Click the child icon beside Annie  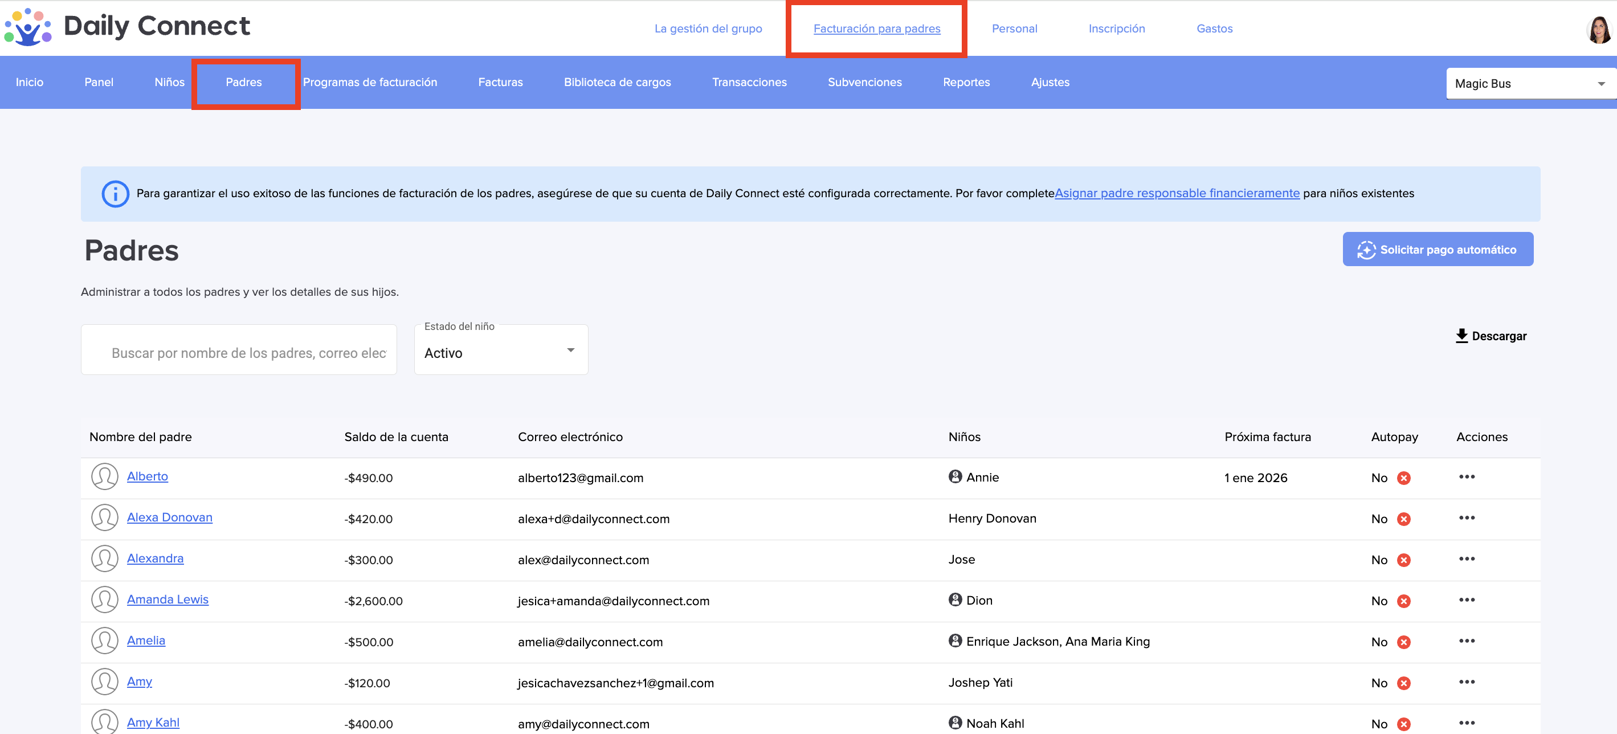click(x=955, y=477)
